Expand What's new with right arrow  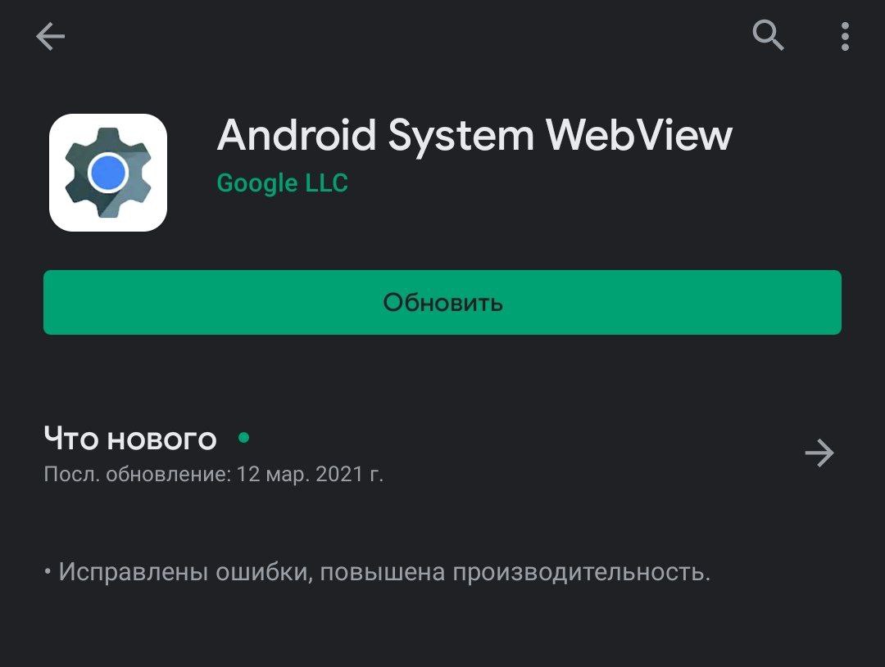pyautogui.click(x=819, y=453)
